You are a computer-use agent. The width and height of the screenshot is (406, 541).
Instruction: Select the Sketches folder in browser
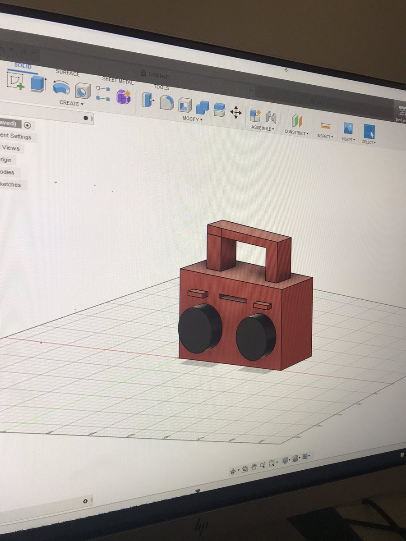(x=10, y=184)
